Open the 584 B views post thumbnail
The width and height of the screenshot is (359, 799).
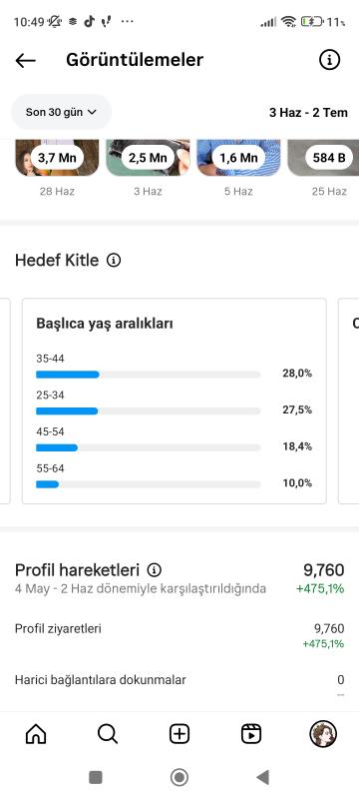coord(323,158)
